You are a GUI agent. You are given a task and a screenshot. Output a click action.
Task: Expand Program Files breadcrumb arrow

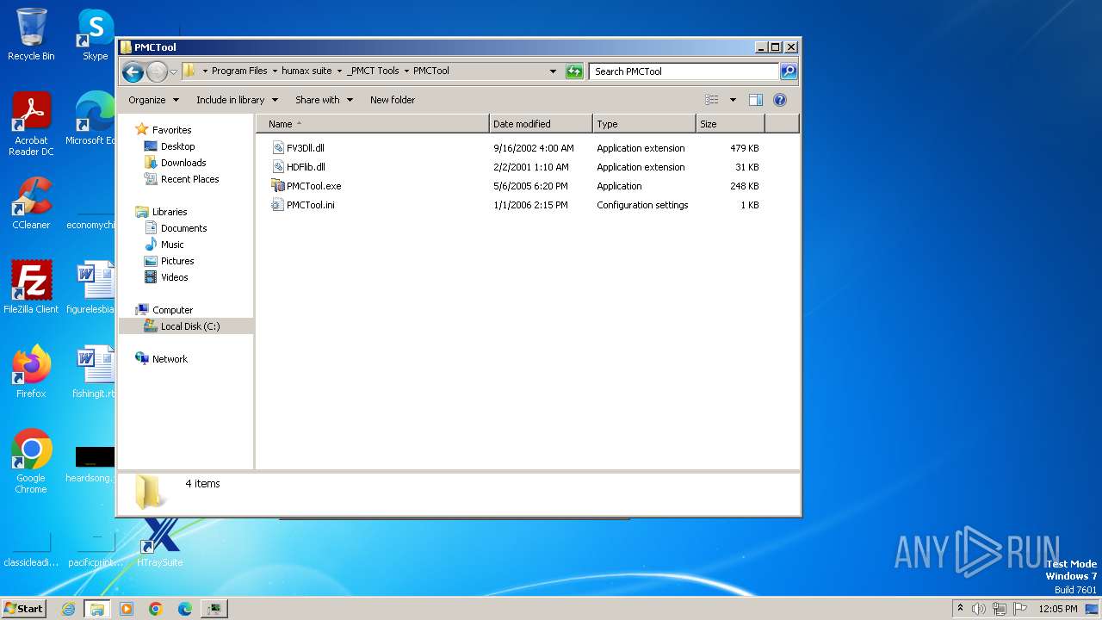coord(275,71)
